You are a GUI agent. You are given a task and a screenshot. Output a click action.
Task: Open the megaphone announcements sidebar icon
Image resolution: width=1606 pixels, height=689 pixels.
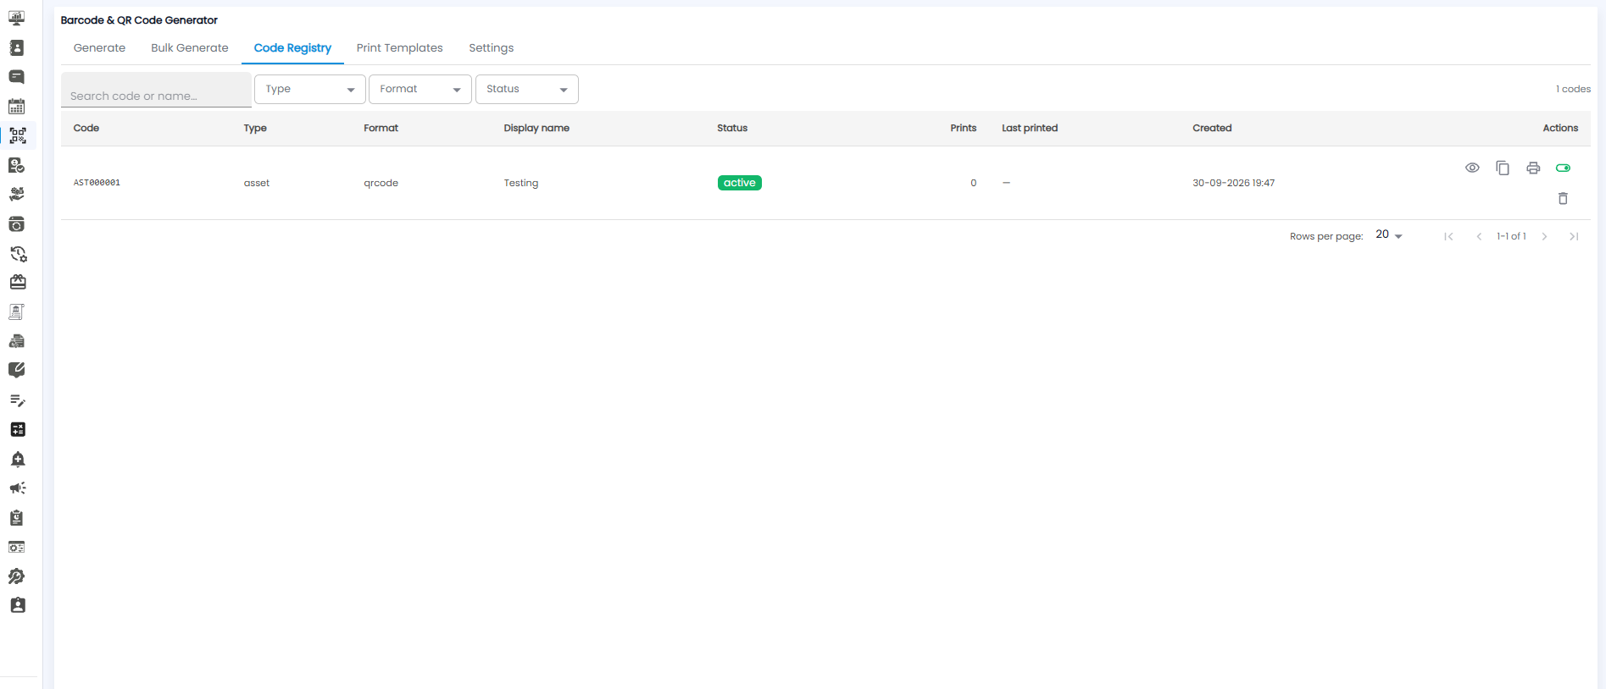tap(17, 488)
